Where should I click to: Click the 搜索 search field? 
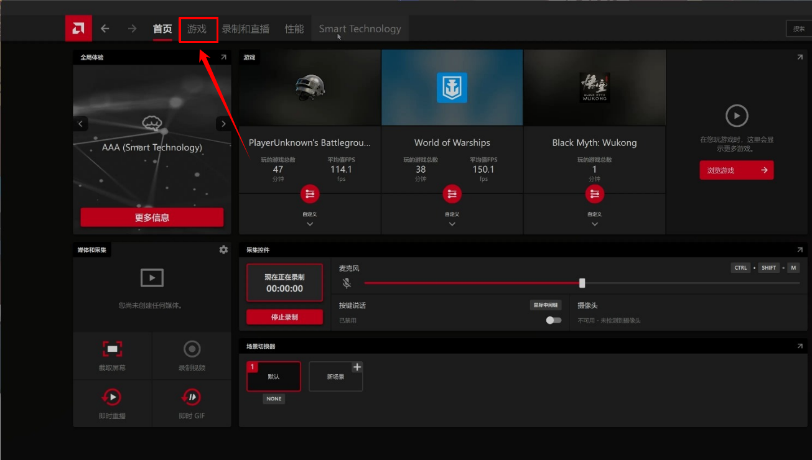[x=799, y=29]
